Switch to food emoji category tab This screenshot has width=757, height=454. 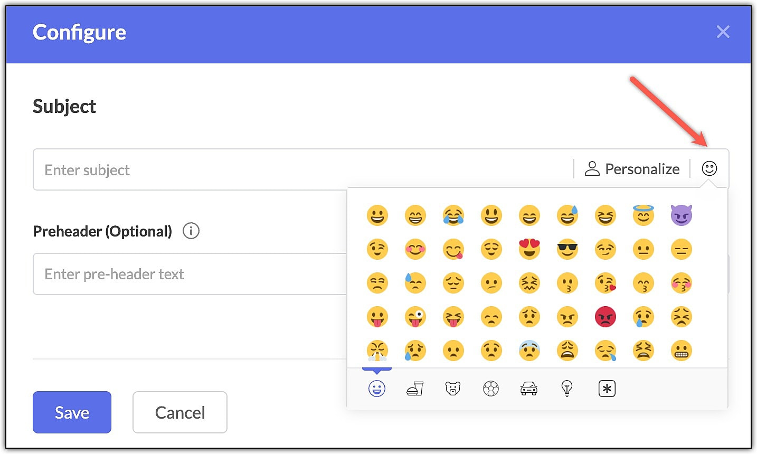(415, 389)
